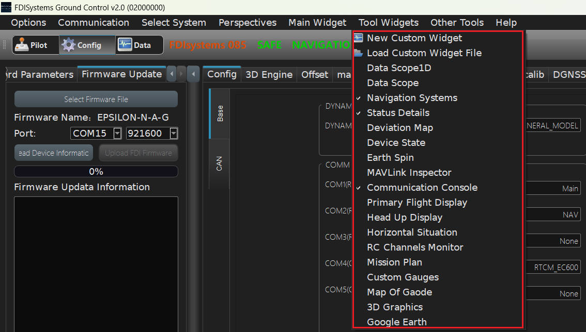
Task: Click Upload FDI Firmware button
Action: coord(138,153)
